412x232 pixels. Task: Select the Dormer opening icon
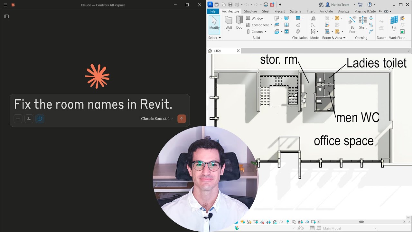click(371, 32)
